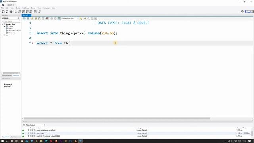254x143 pixels.
Task: Go to the Workbench home screen
Action: coord(3,5)
